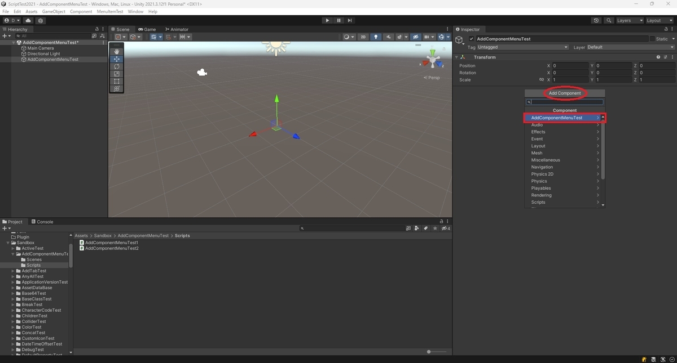Click the component search field
The image size is (677, 363).
565,102
